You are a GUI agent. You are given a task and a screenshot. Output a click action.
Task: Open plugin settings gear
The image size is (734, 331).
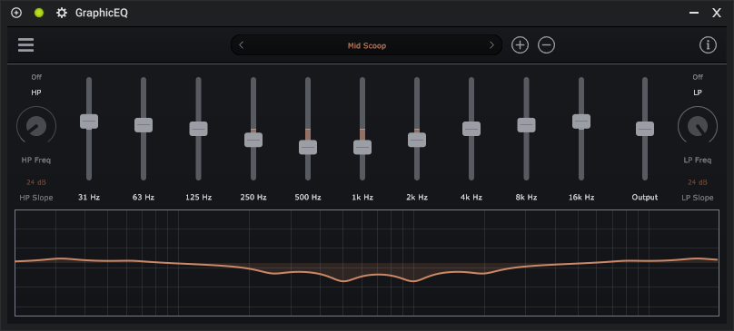tap(62, 13)
